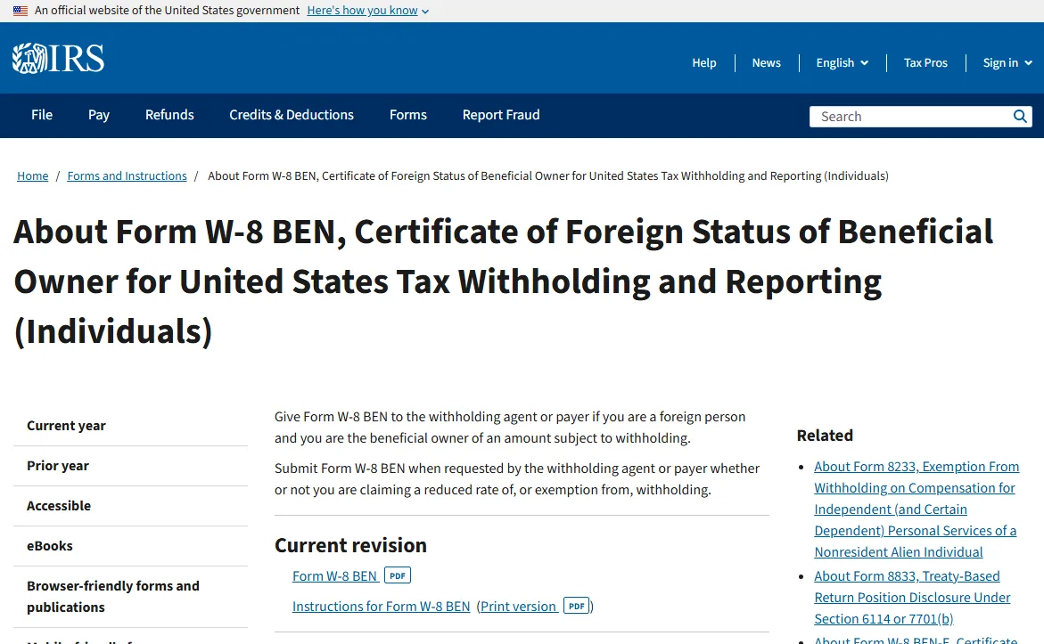Click An official website text

tap(167, 11)
